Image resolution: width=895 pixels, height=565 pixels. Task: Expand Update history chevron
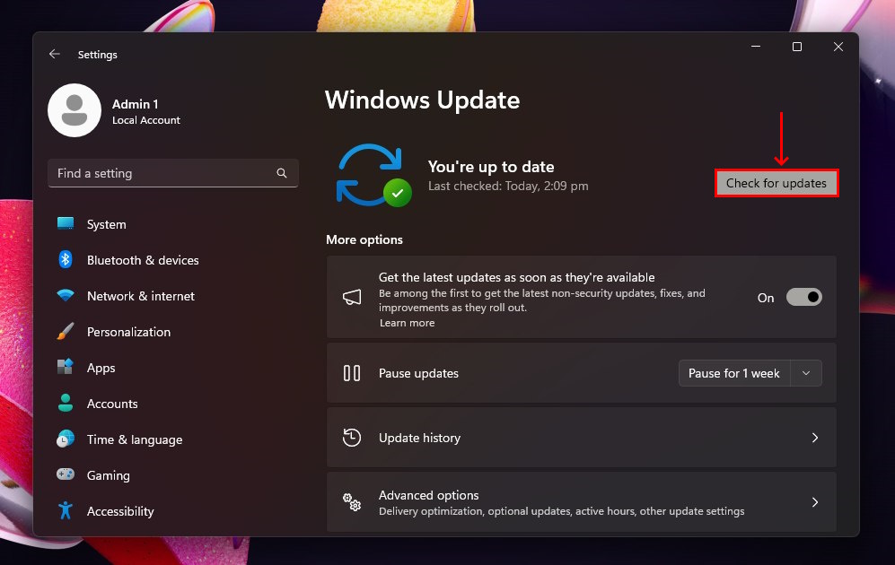(815, 438)
